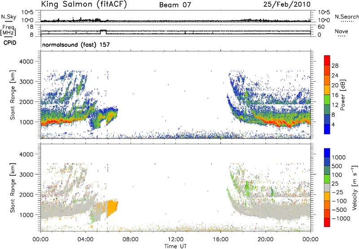Click the 12 label on power colorbar
Viewport: 359px width, 249px height.
(x=335, y=105)
